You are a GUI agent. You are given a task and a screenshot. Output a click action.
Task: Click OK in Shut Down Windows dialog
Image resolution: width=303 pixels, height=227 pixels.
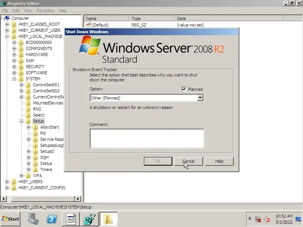click(x=158, y=161)
